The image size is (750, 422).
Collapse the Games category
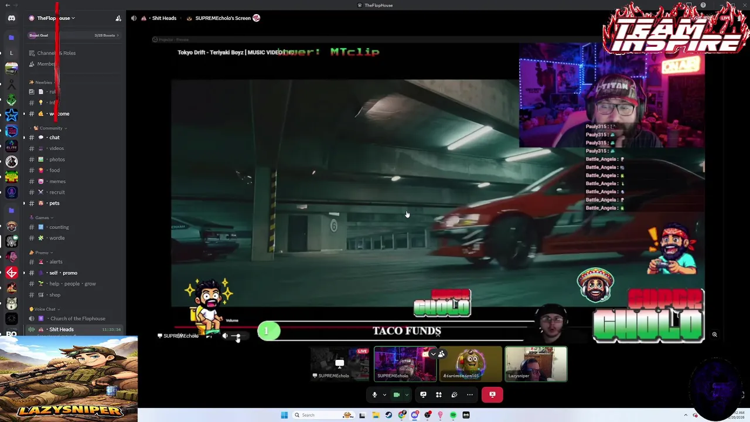44,217
